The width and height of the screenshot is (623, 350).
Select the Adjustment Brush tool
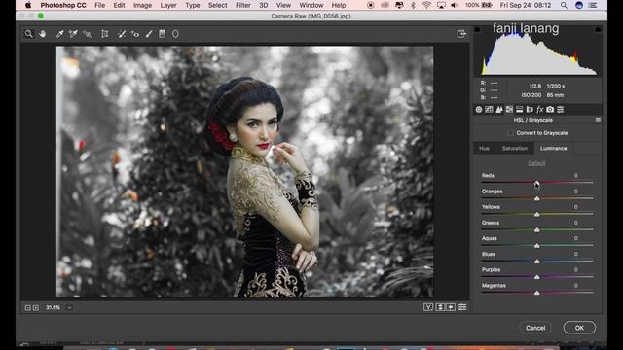pyautogui.click(x=149, y=34)
